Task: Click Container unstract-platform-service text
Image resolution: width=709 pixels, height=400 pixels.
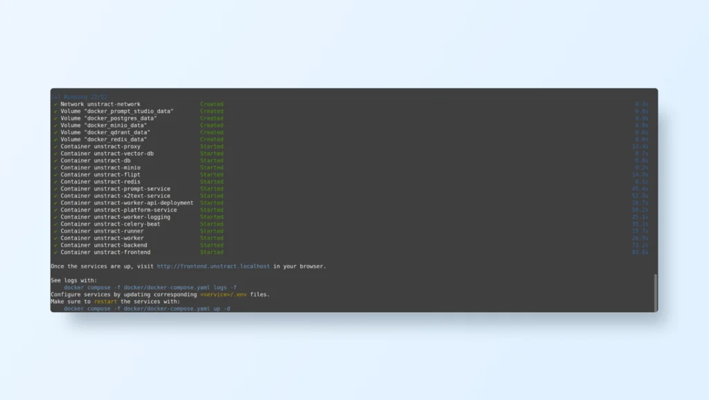Action: coord(118,210)
